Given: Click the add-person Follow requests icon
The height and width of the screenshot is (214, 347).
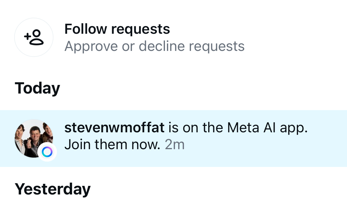Looking at the screenshot, I should pos(34,37).
